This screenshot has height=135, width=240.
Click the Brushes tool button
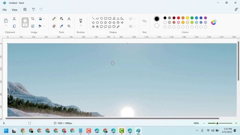coord(81,21)
